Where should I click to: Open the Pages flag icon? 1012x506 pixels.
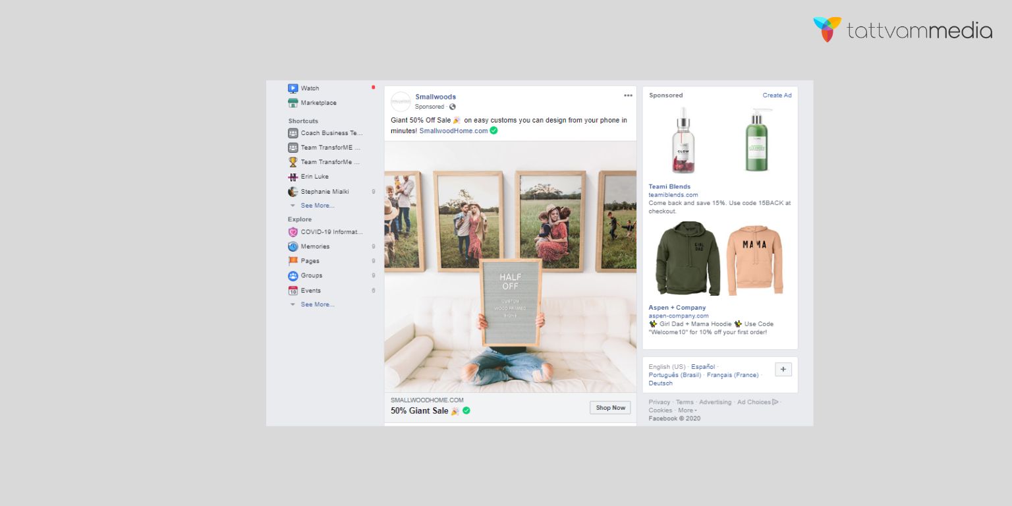click(x=293, y=261)
